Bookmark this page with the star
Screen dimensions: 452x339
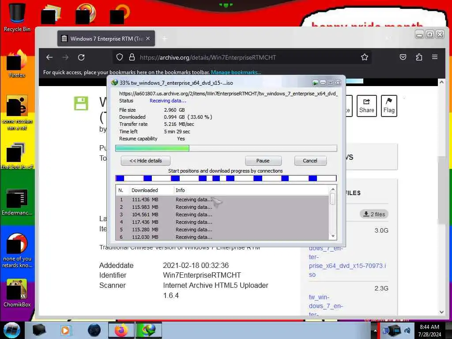pos(364,57)
